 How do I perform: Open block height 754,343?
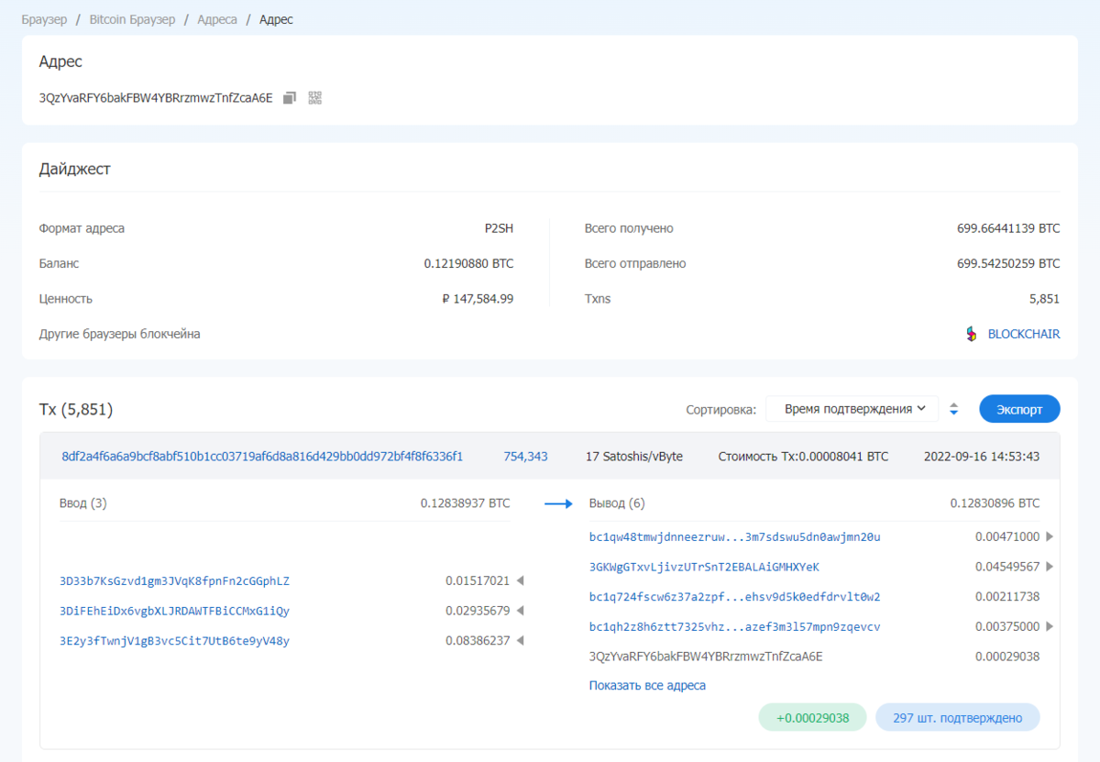pyautogui.click(x=525, y=456)
